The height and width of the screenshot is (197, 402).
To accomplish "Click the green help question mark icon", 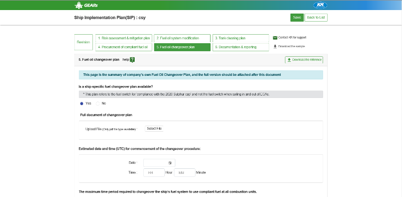I will click(x=132, y=60).
